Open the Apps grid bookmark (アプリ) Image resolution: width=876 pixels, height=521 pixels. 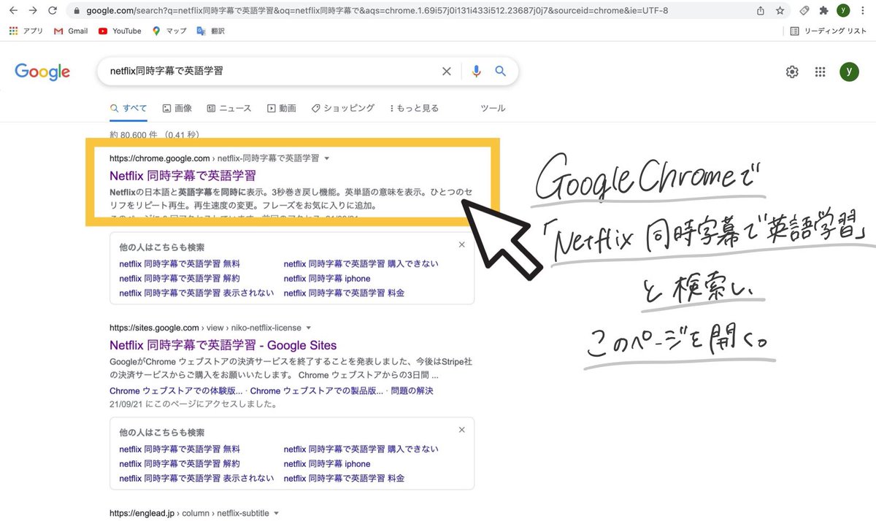tap(26, 31)
